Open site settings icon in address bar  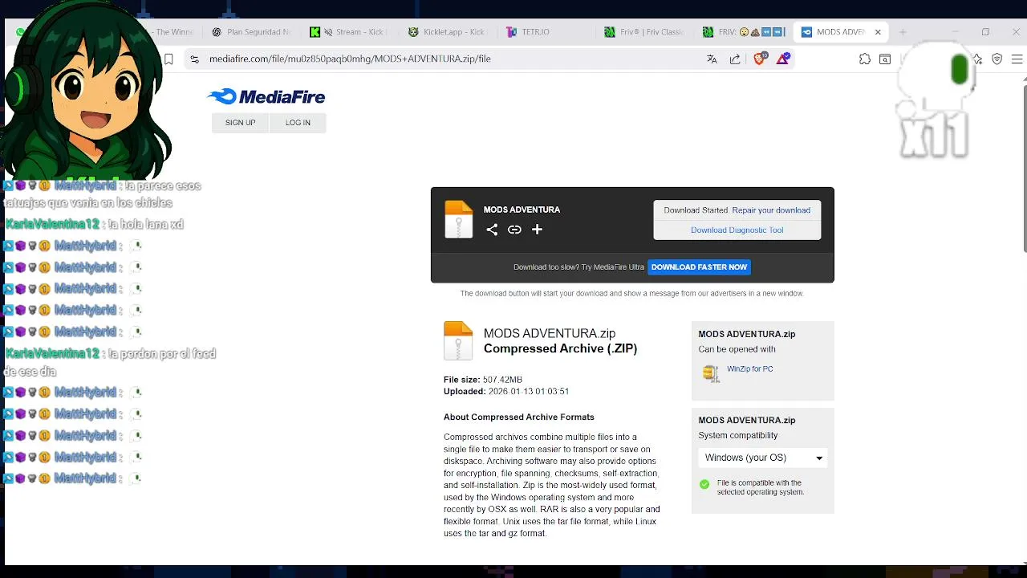194,59
